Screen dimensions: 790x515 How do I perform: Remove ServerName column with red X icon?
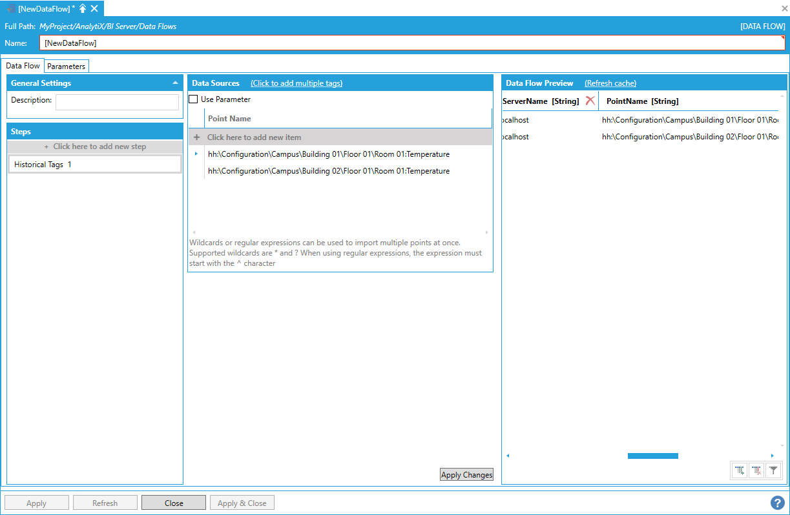[x=590, y=101]
